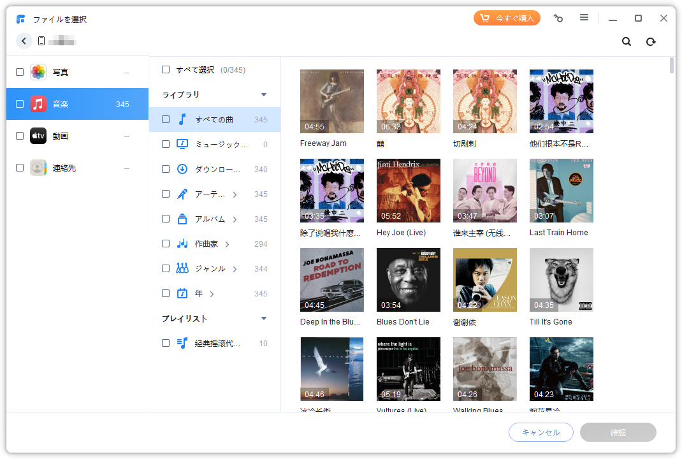Click the key register icon in title bar

pyautogui.click(x=558, y=18)
